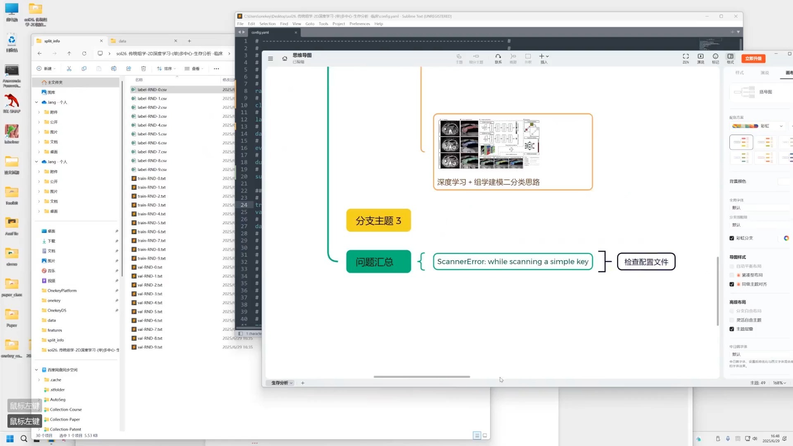Image resolution: width=793 pixels, height=446 pixels.
Task: Share selected file in Explorer toolbar
Action: pos(128,69)
